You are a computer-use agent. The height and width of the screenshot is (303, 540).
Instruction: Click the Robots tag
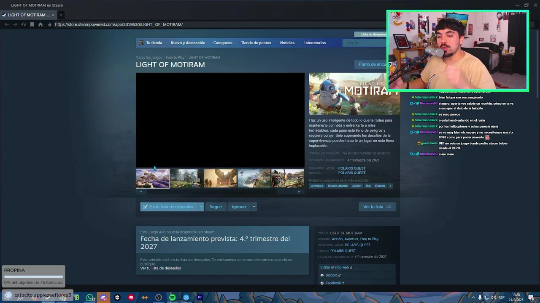click(x=380, y=186)
